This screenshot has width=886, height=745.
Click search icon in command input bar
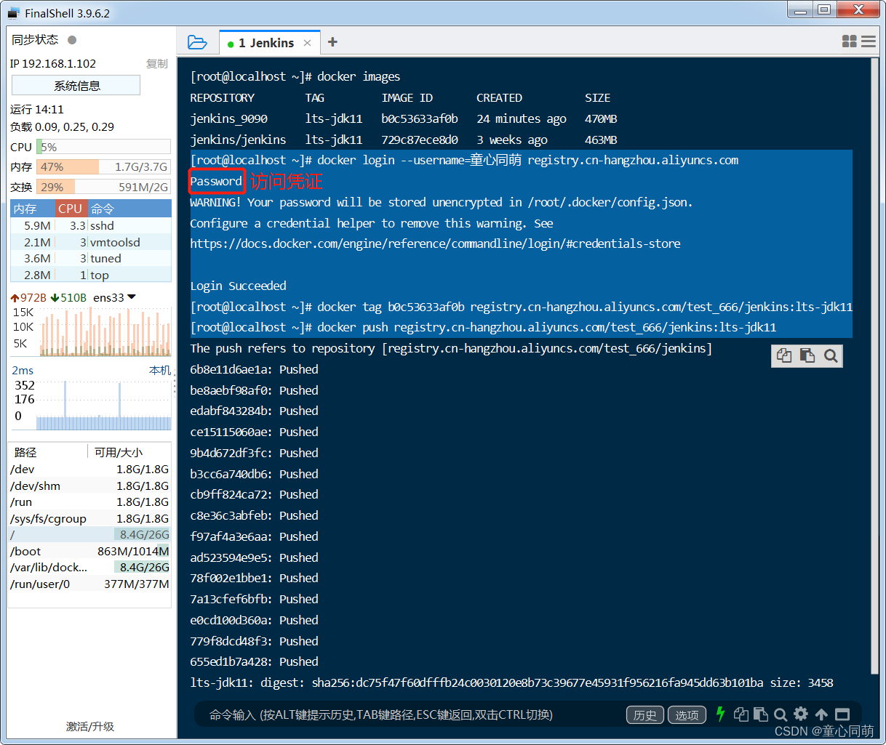tap(781, 714)
